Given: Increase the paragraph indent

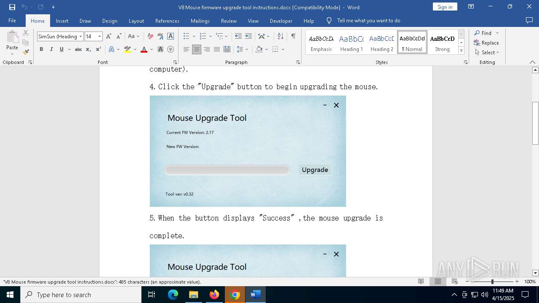Looking at the screenshot, I should 248,37.
